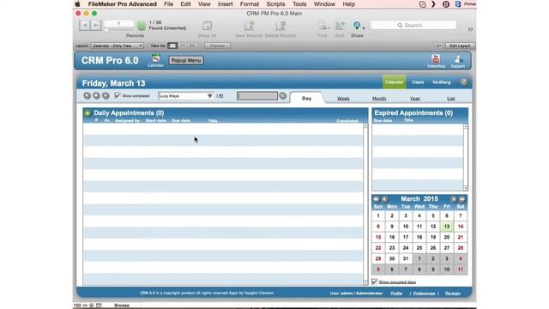The height and width of the screenshot is (309, 549).
Task: Click the All link beside user dropdown
Action: click(x=220, y=95)
